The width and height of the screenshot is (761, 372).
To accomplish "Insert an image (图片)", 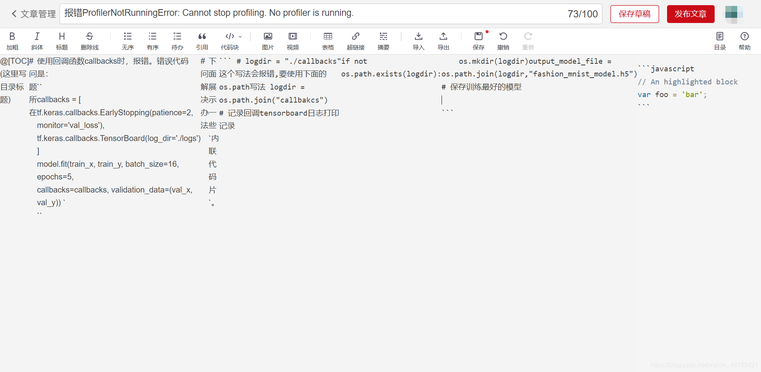I will pos(268,41).
